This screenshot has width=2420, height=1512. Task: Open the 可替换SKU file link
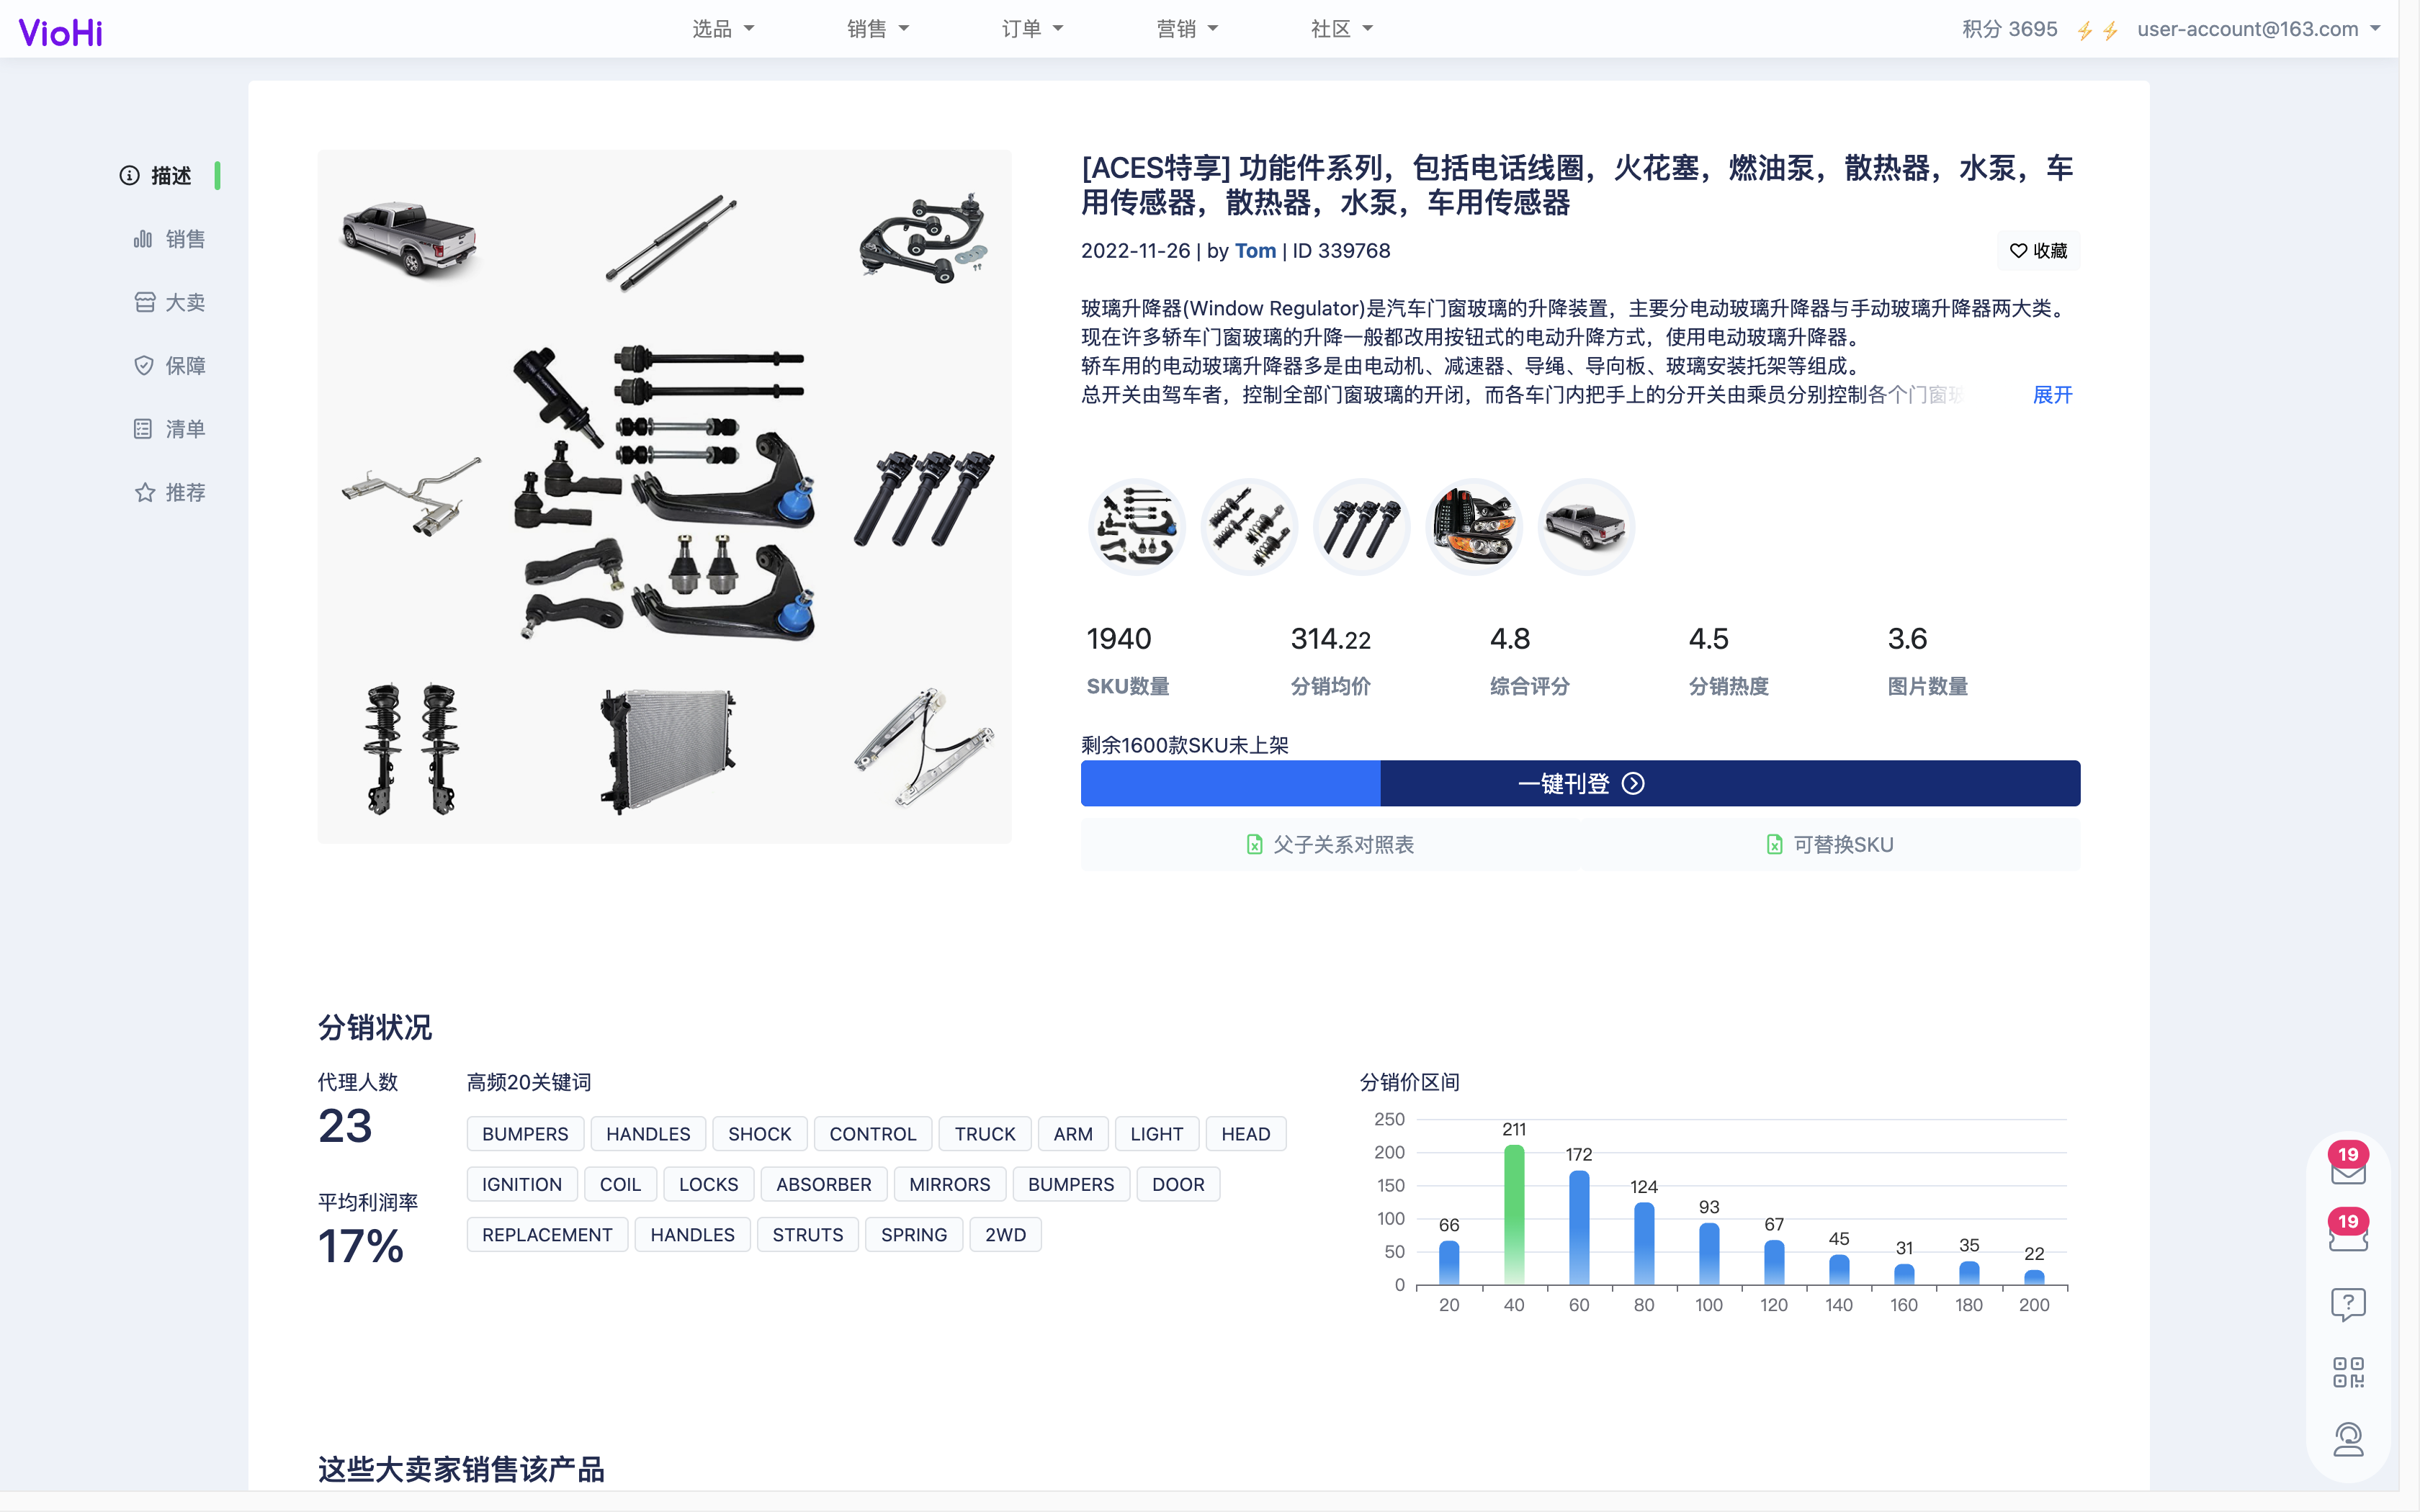(x=1830, y=845)
